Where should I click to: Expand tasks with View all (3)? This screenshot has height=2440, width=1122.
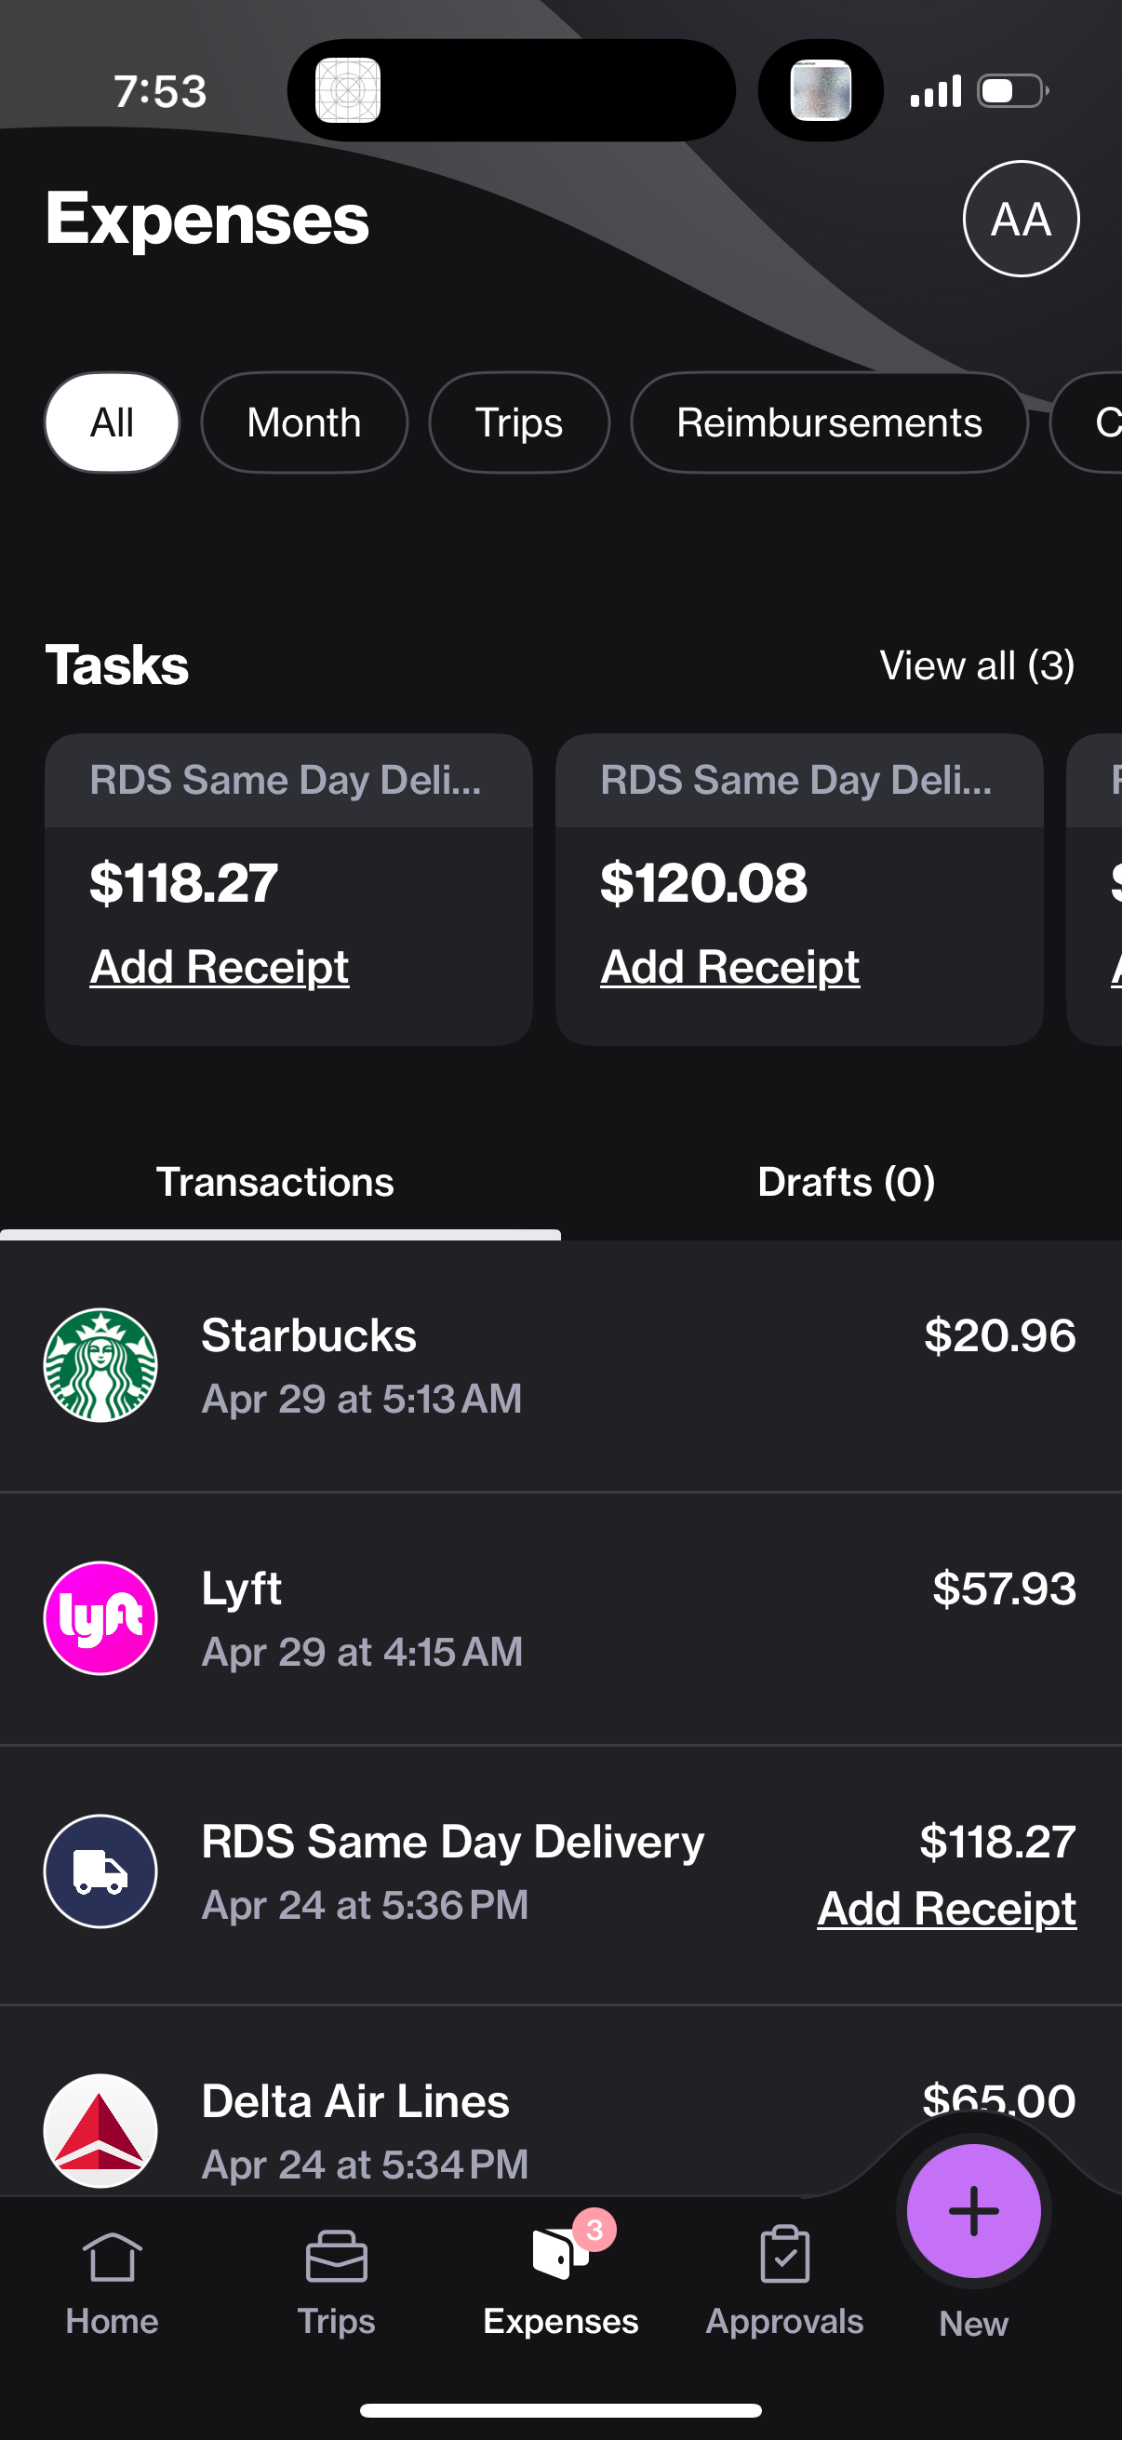point(976,665)
